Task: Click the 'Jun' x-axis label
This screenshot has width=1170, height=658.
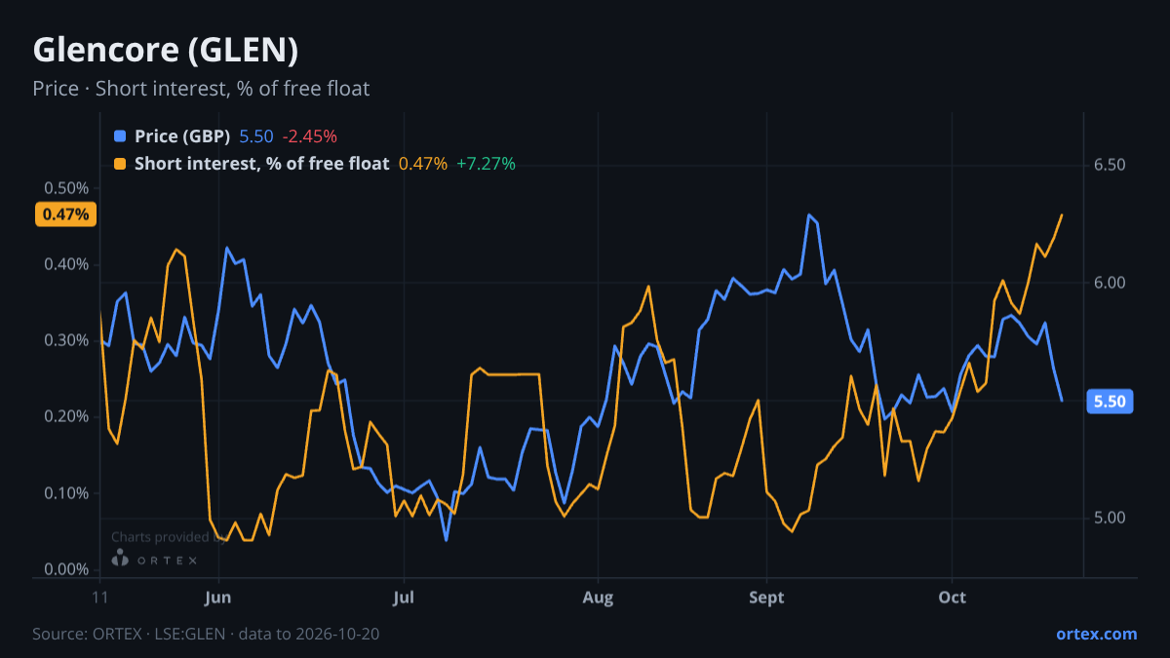Action: tap(218, 597)
